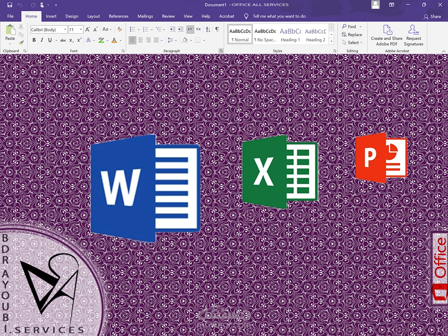
Task: Apply the Heading 2 style
Action: pos(315,34)
